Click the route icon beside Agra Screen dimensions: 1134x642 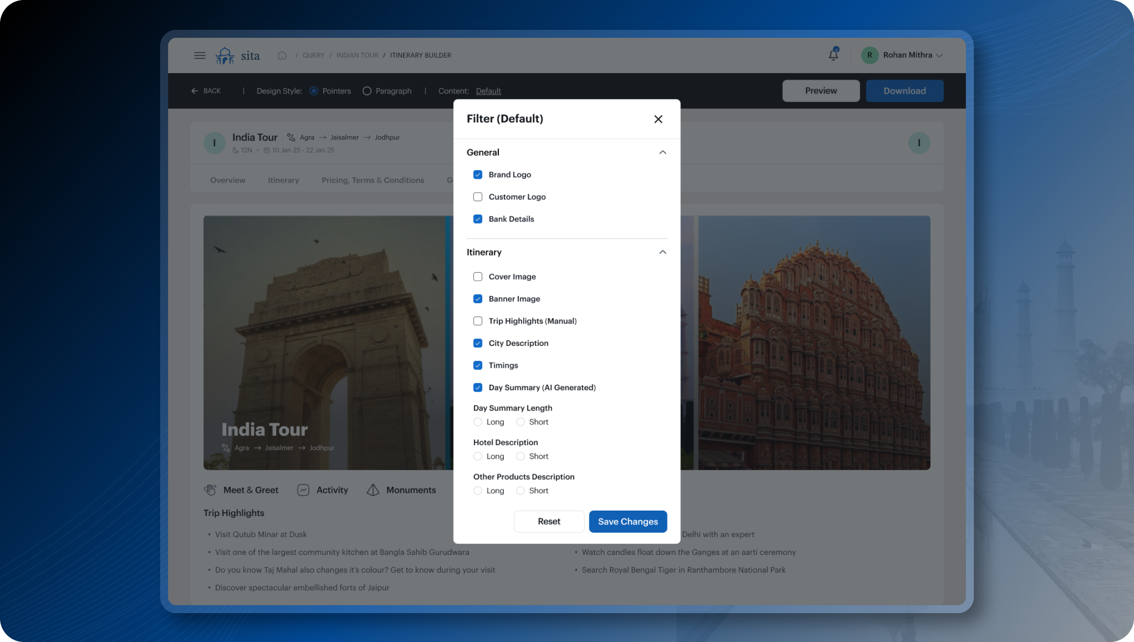pos(291,137)
